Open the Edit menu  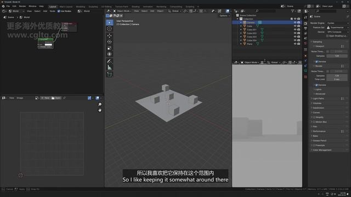point(14,6)
